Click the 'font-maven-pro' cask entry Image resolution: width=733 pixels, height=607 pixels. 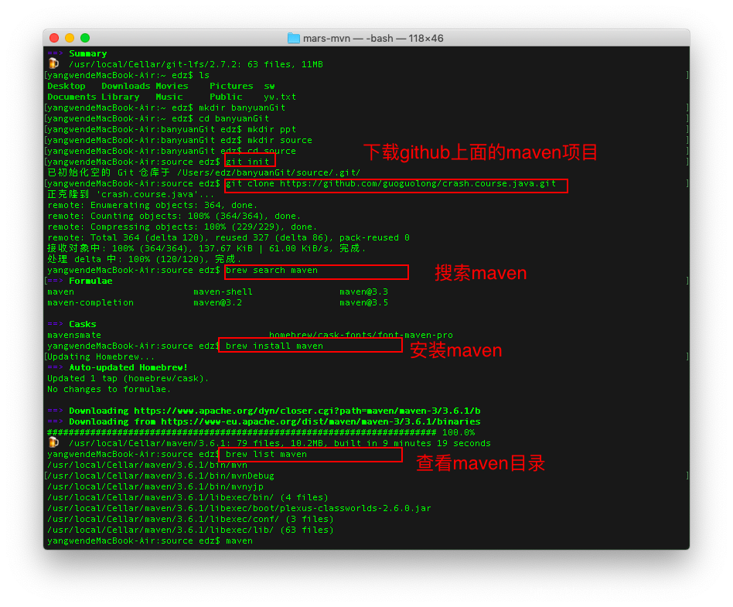pos(361,335)
